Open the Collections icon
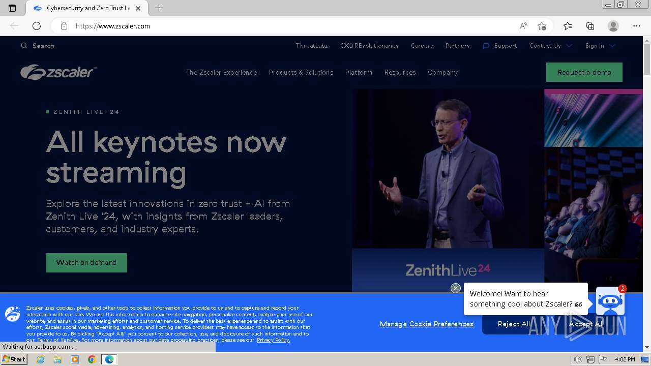Viewport: 651px width, 366px height. coord(590,26)
